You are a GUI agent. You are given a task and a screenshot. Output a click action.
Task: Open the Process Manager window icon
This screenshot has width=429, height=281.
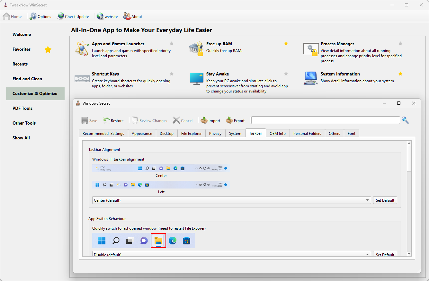pyautogui.click(x=310, y=49)
